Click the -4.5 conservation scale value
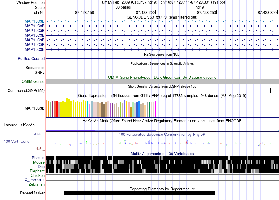 coord(38,149)
